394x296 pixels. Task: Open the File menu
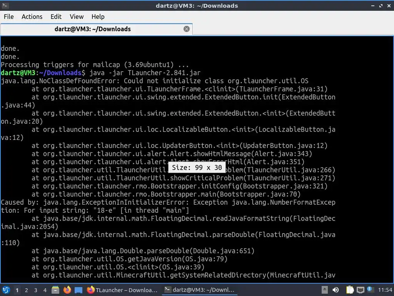pos(9,17)
